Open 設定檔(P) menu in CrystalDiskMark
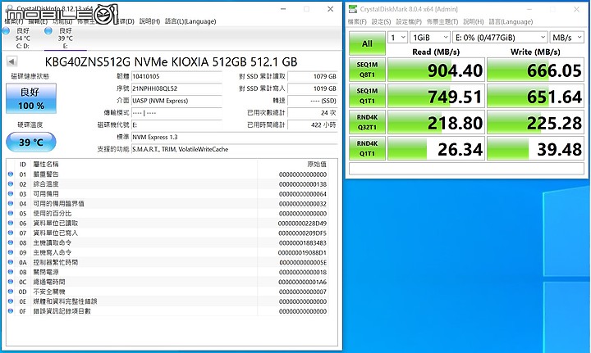This screenshot has height=353, width=591. pos(409,21)
